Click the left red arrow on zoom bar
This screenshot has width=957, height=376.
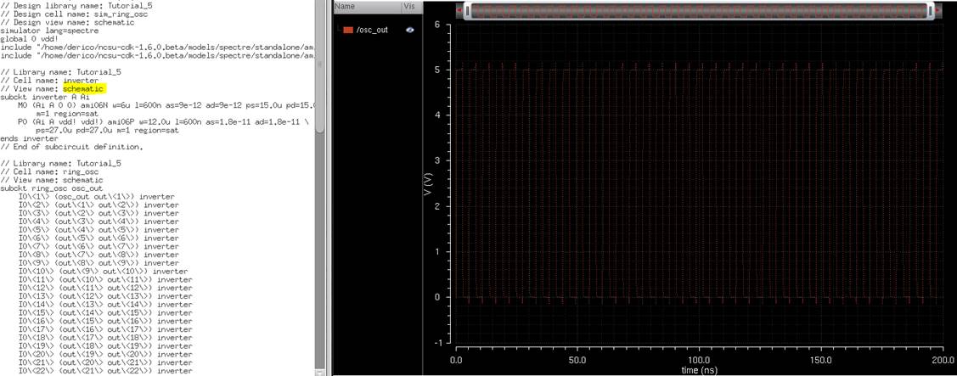pos(459,11)
